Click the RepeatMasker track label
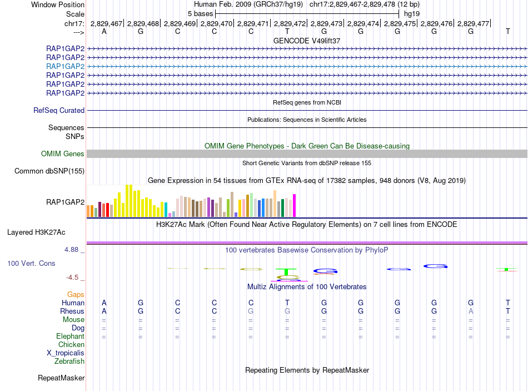The image size is (528, 391). coord(61,378)
